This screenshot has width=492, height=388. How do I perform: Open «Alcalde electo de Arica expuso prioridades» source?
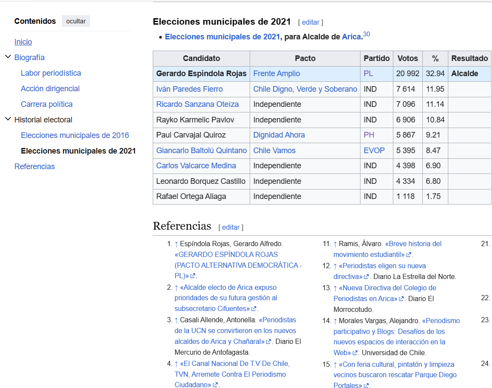click(226, 298)
